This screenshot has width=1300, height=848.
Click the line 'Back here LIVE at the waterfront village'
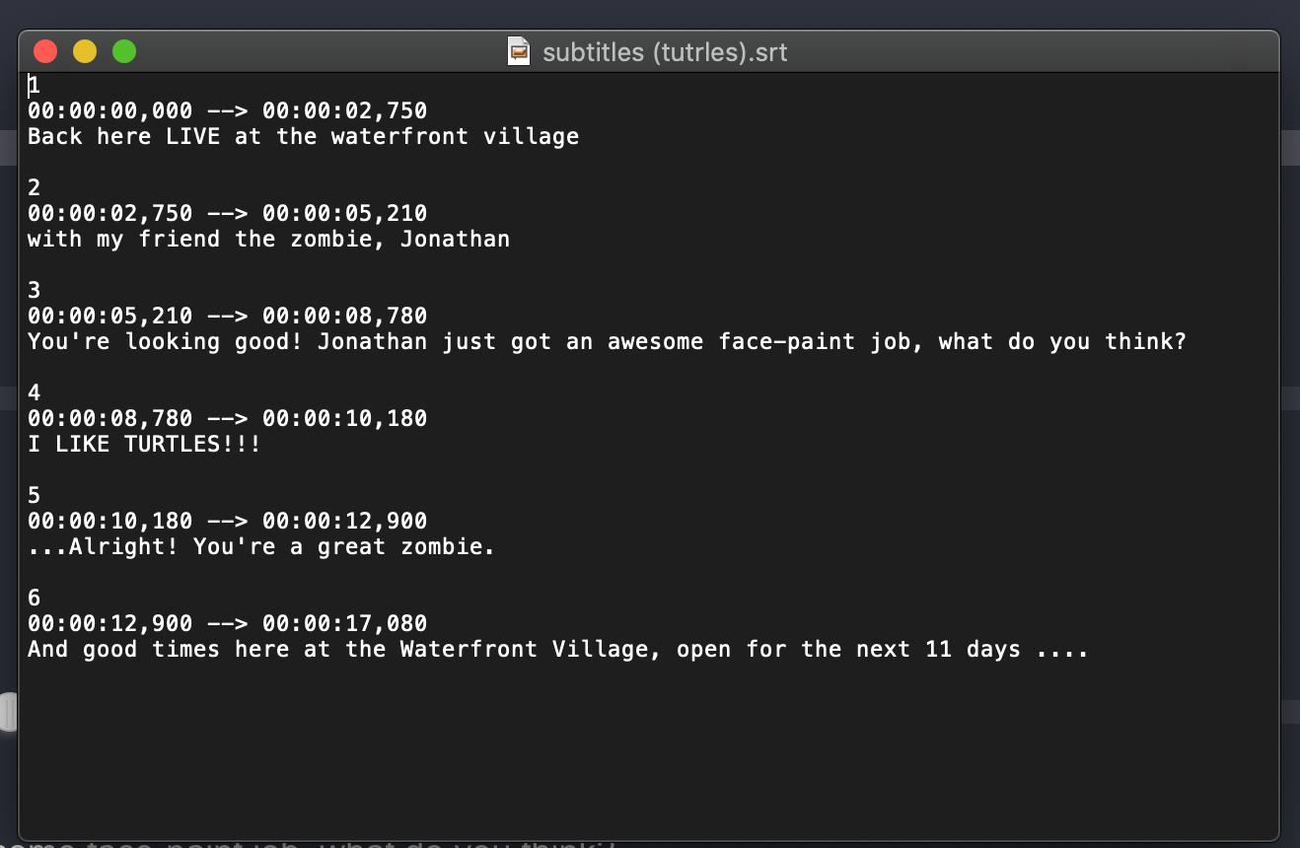pyautogui.click(x=303, y=136)
